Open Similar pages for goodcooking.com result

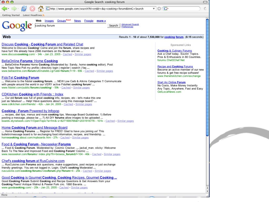79,188
